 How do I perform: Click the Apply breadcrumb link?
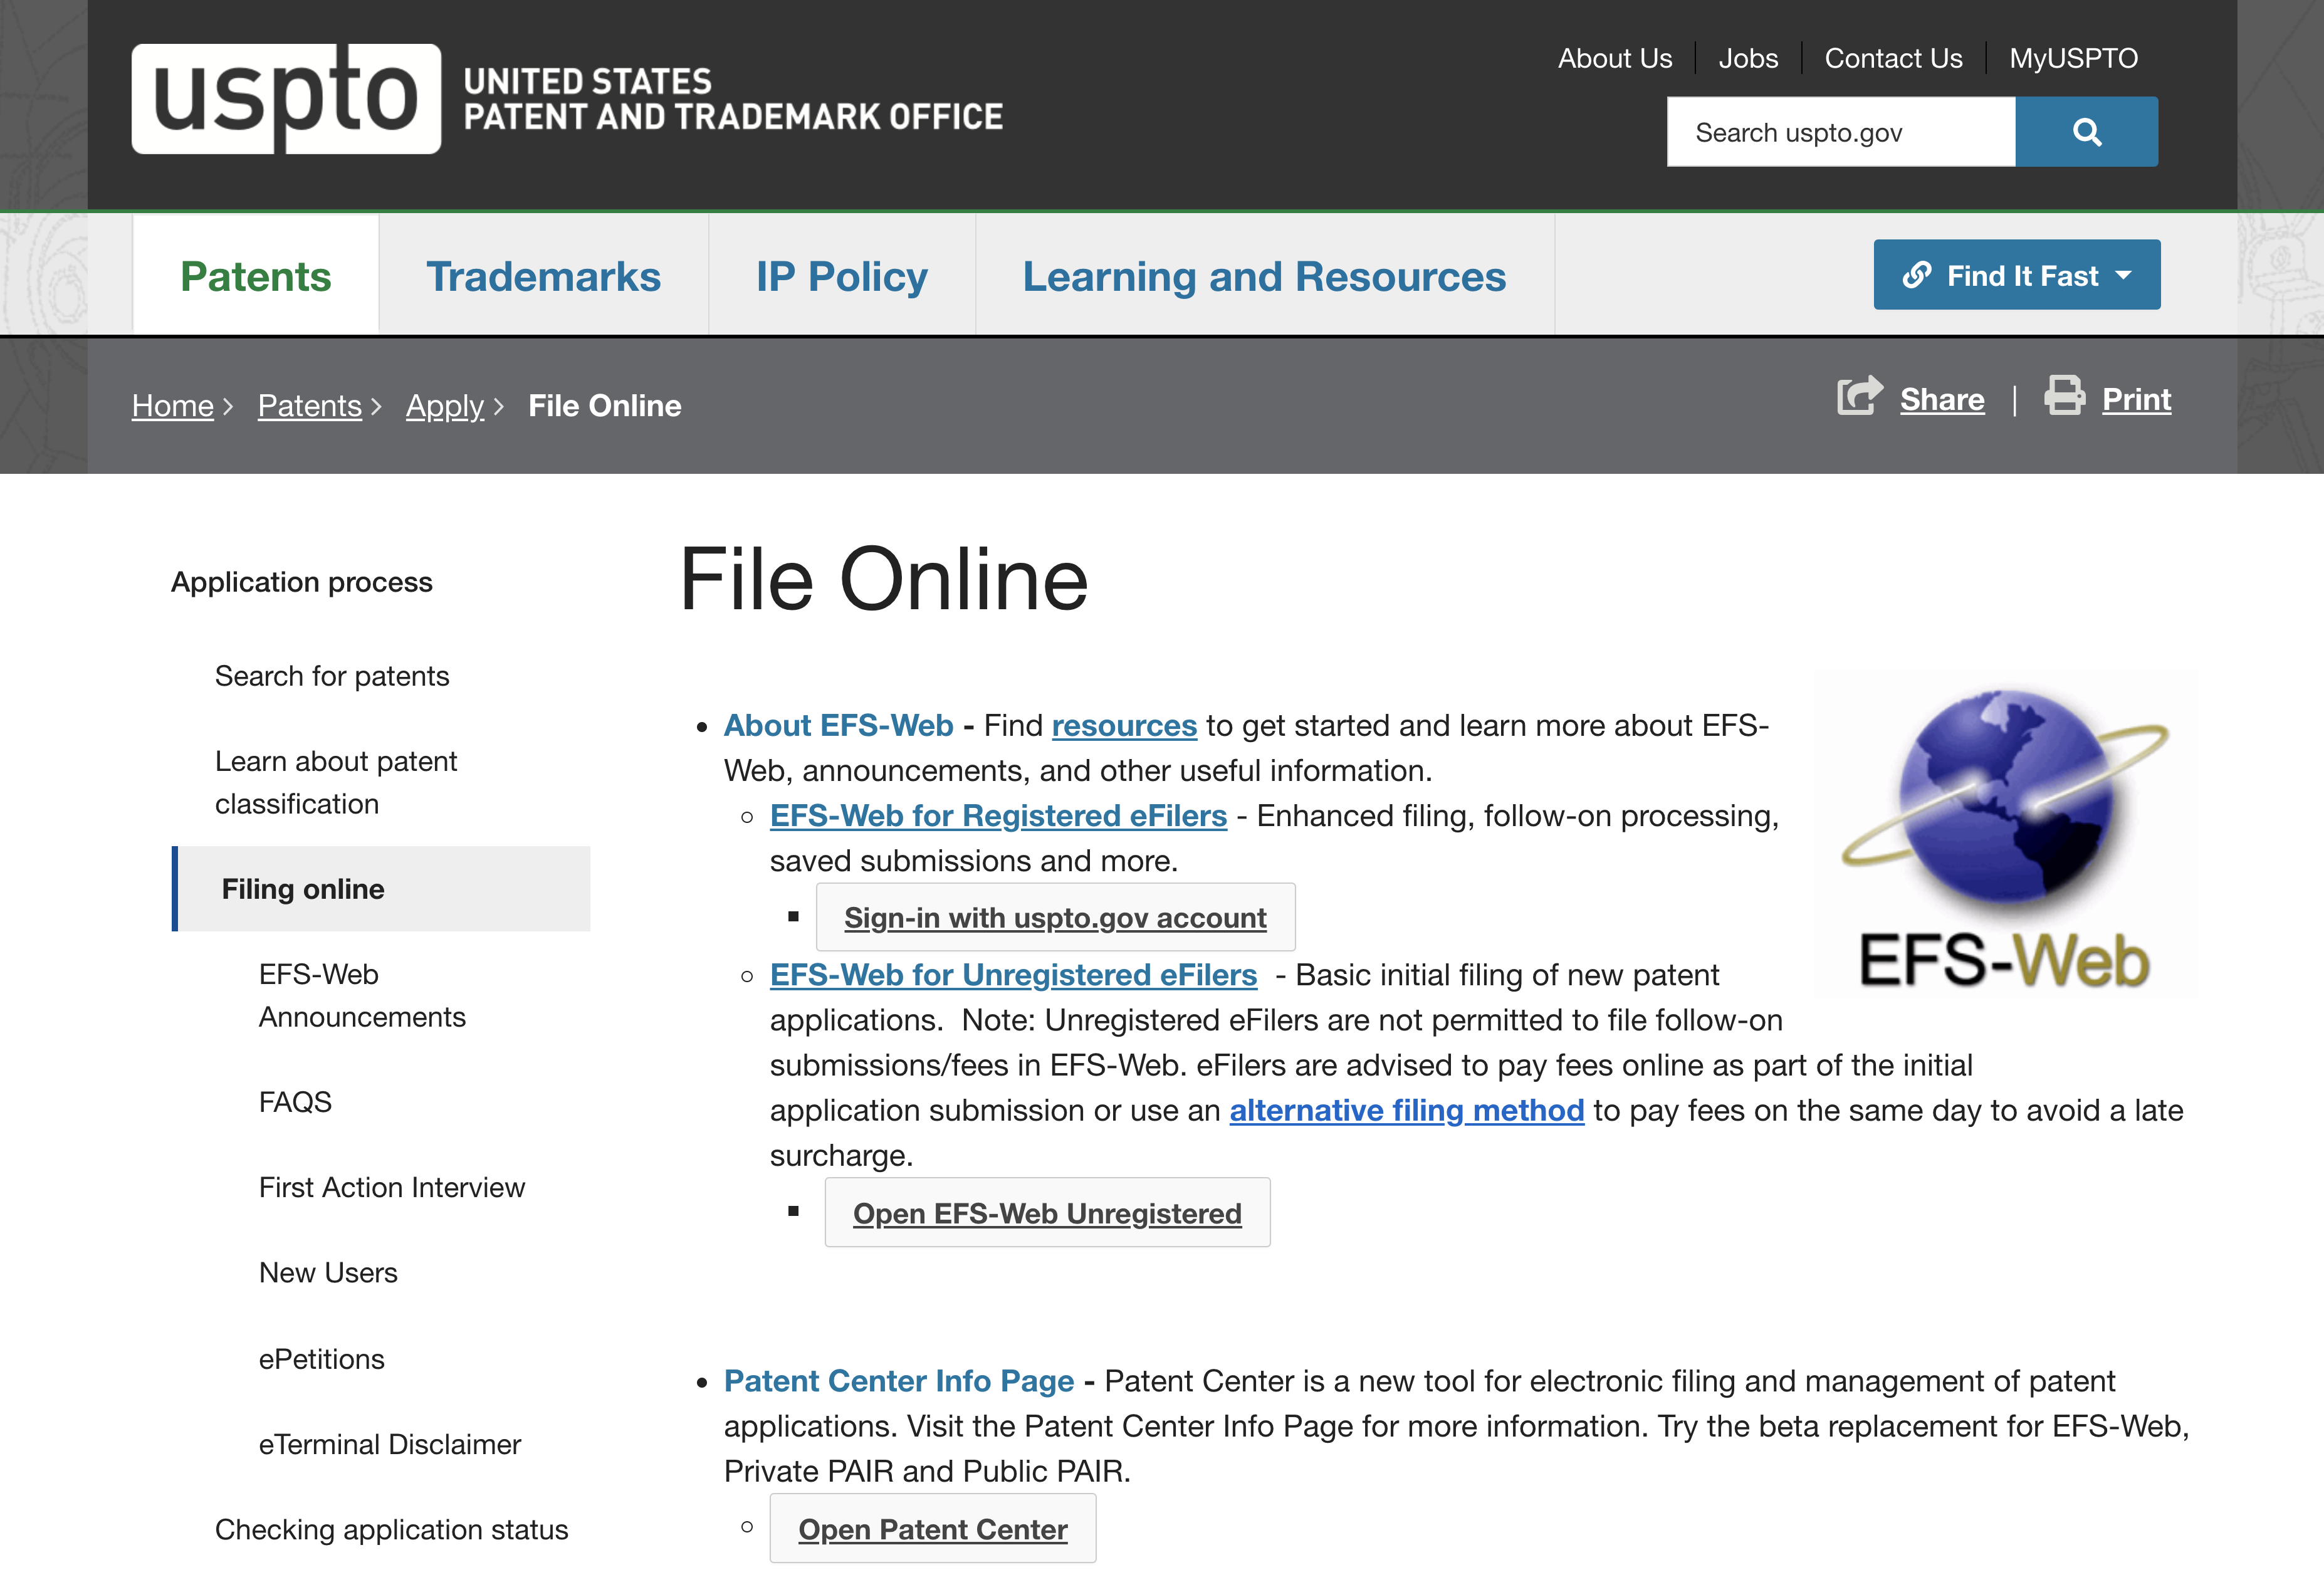[x=445, y=406]
